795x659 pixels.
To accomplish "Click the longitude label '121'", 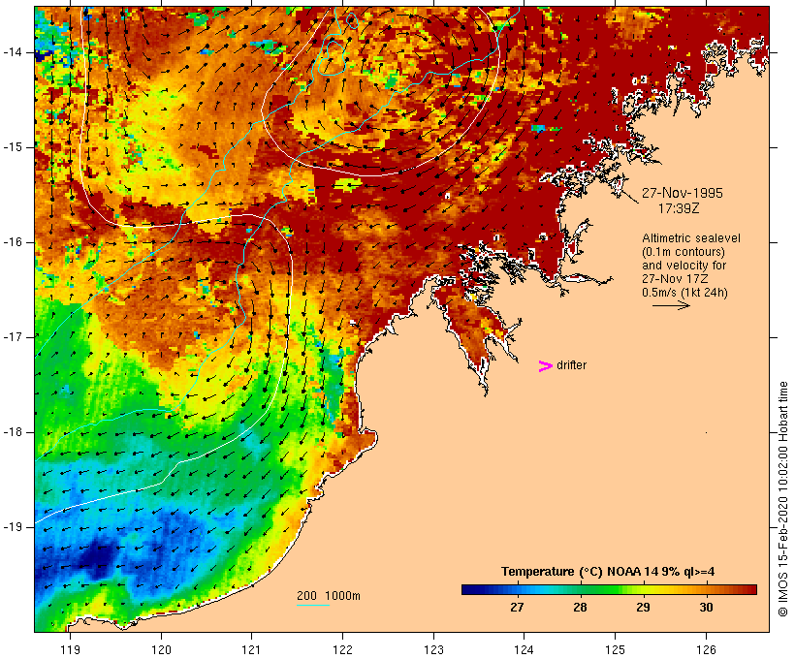I will point(251,649).
